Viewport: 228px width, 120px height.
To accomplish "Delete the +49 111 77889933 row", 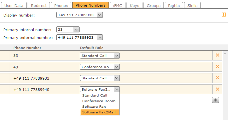I will click(217, 78).
